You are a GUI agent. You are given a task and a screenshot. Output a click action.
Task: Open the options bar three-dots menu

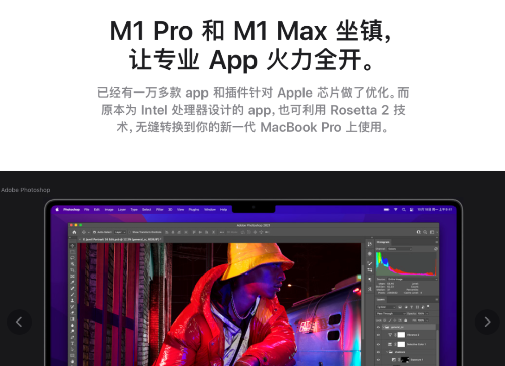click(222, 232)
